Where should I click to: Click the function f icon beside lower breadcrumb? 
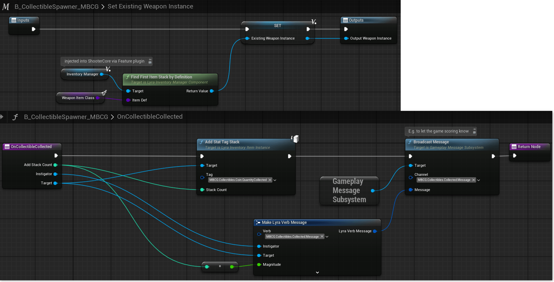[x=15, y=117]
